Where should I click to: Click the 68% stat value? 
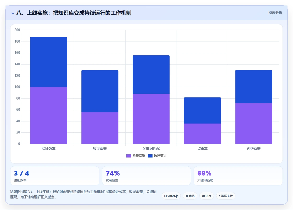tap(204, 173)
